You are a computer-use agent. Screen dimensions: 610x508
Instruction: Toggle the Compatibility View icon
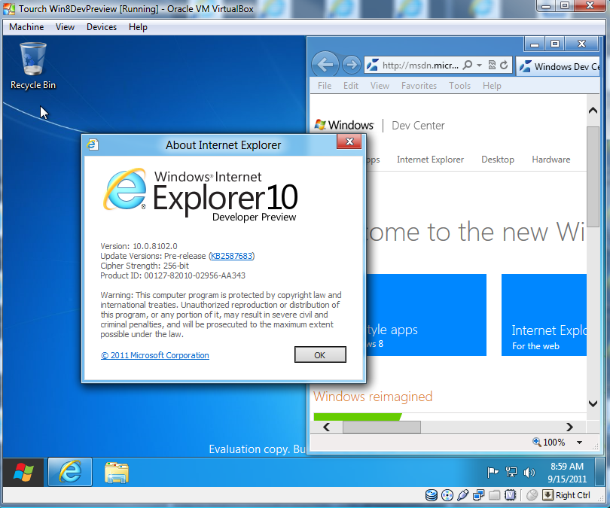point(492,65)
